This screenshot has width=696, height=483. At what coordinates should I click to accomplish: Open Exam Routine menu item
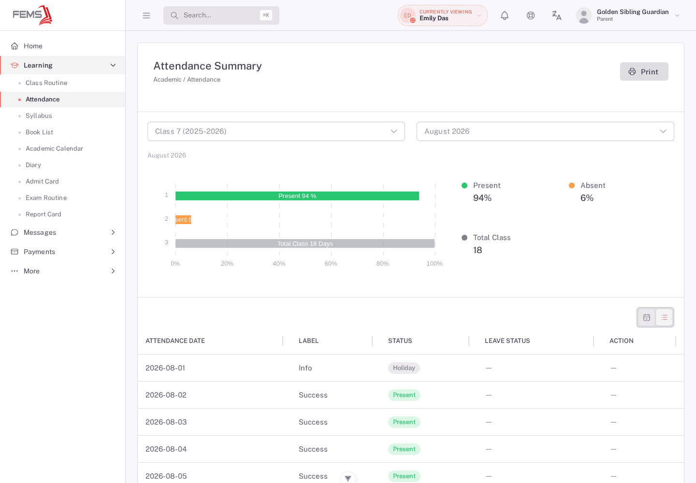pyautogui.click(x=46, y=198)
